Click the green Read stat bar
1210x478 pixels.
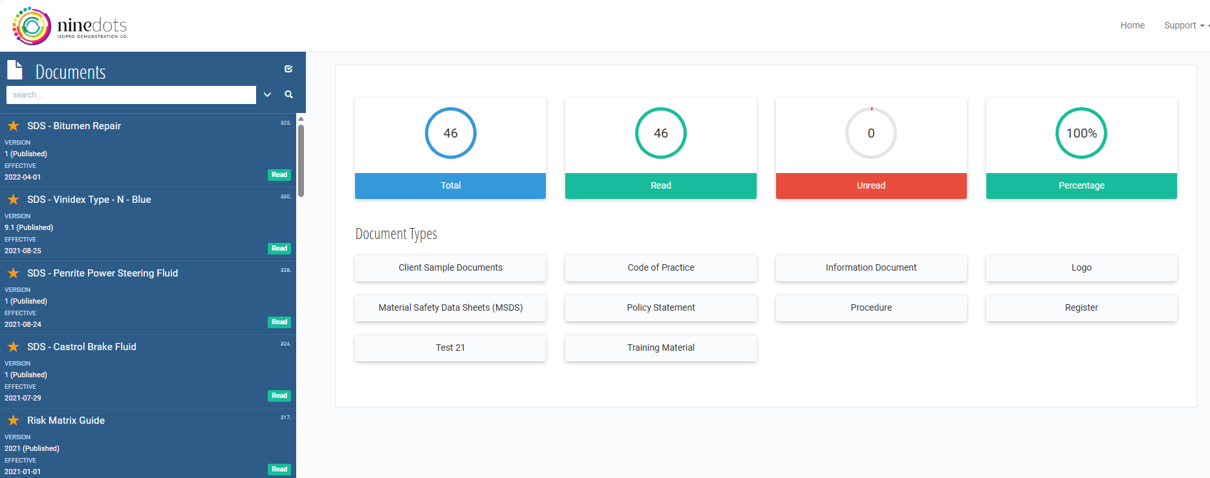click(660, 185)
